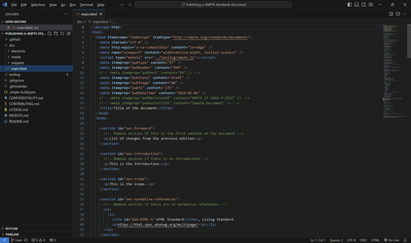
Task: Expand the .github folder
Action: tap(14, 39)
